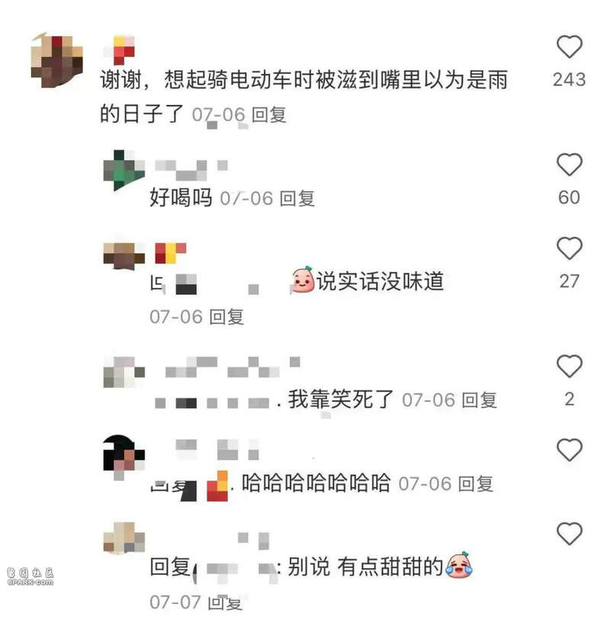This screenshot has height=623, width=610.
Task: Open the top commenter's avatar
Action: 57,60
